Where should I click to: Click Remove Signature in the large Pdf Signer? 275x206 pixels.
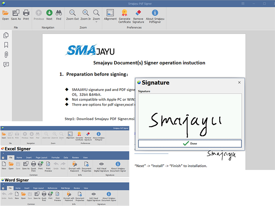pos(138,16)
